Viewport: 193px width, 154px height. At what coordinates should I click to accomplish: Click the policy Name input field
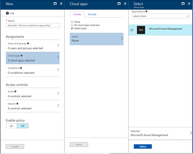click(x=33, y=25)
